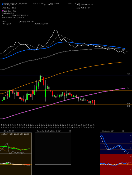
Task: Open the empty intraday trading price panel
Action: 53,148
